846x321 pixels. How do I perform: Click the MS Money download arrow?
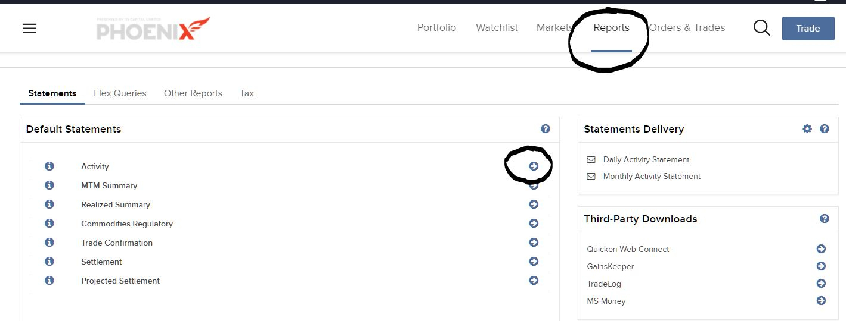821,301
